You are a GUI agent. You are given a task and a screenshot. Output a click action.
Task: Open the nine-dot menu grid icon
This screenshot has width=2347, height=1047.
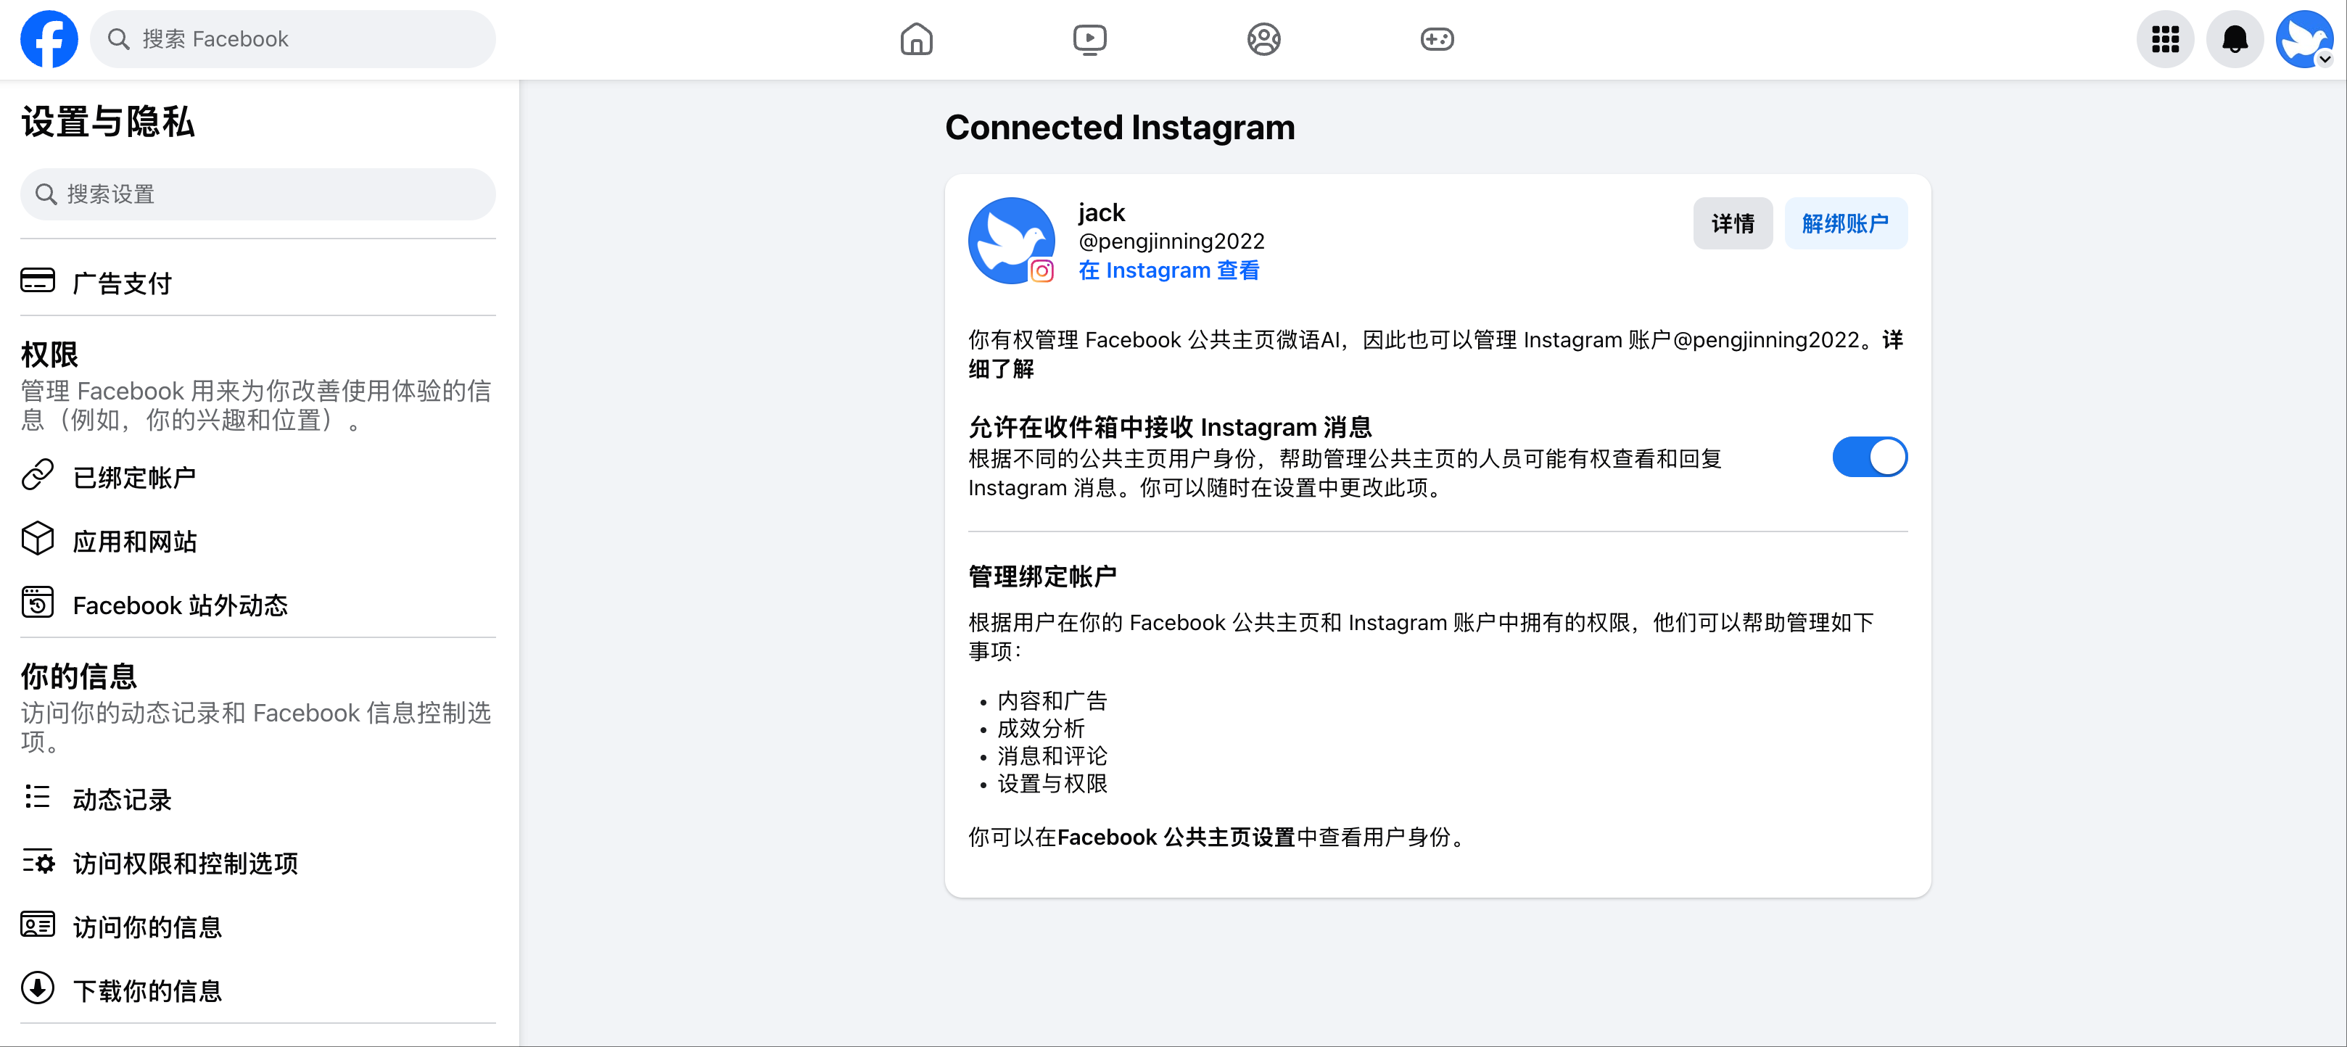(x=2165, y=39)
